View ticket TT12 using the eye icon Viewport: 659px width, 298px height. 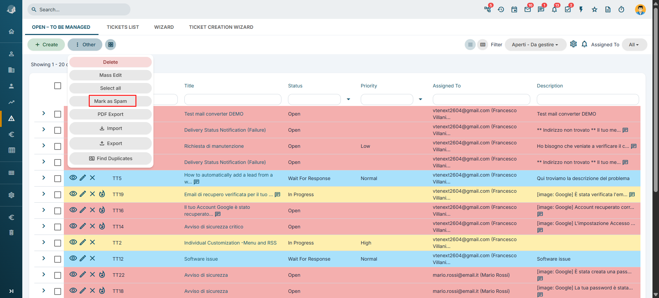[x=73, y=258]
